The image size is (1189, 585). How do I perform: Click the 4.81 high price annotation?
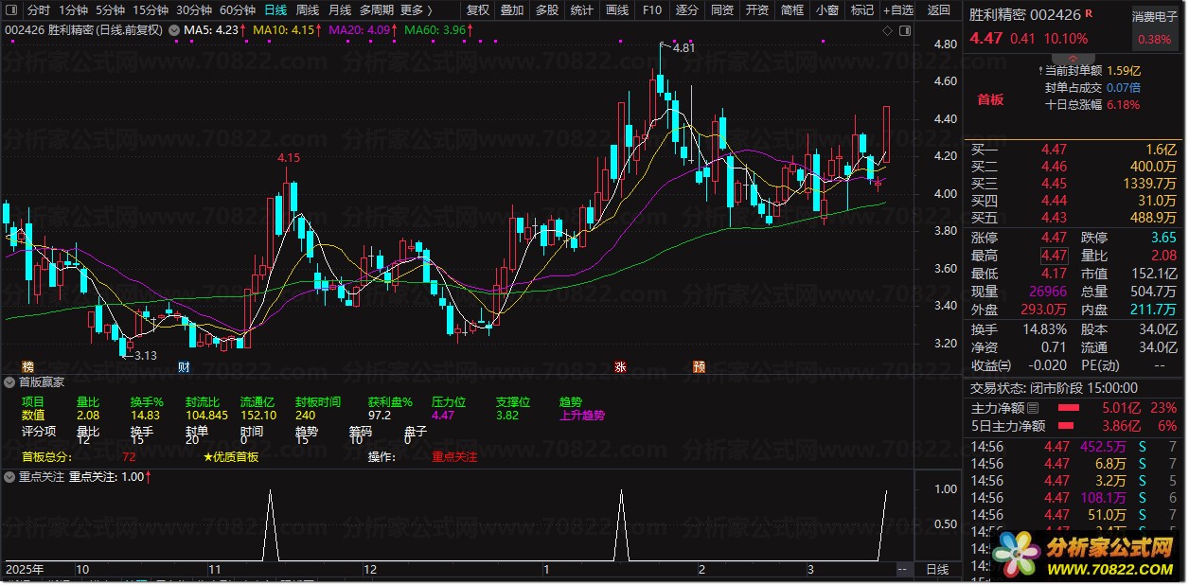coord(683,47)
